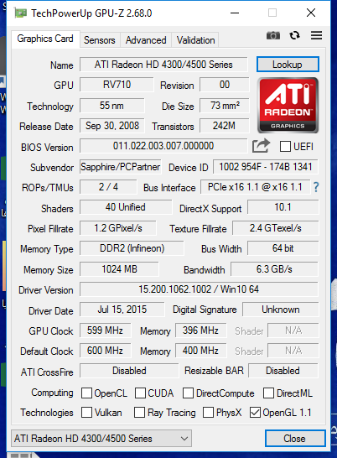Switch to the Sensors tab

99,40
